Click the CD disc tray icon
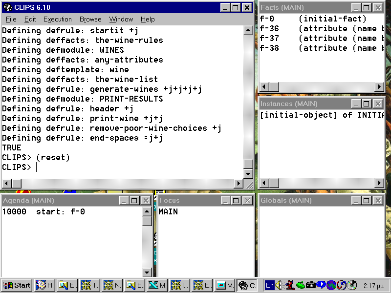391x293 pixels. (x=352, y=285)
